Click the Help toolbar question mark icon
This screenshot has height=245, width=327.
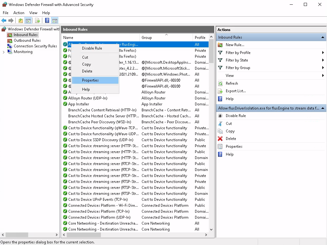tap(47, 20)
